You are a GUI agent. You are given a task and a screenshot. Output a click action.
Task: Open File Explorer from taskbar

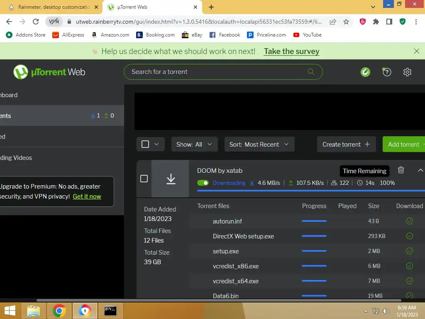tap(33, 311)
